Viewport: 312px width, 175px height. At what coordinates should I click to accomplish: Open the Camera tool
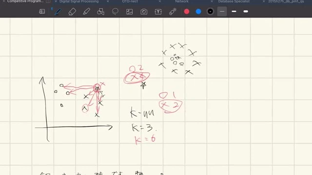pyautogui.click(x=144, y=12)
